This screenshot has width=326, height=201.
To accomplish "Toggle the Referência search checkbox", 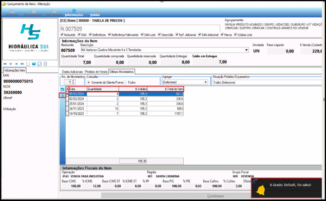I will coord(90,35).
